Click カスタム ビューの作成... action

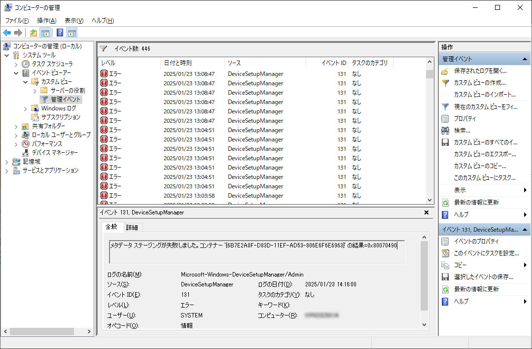[x=479, y=83]
